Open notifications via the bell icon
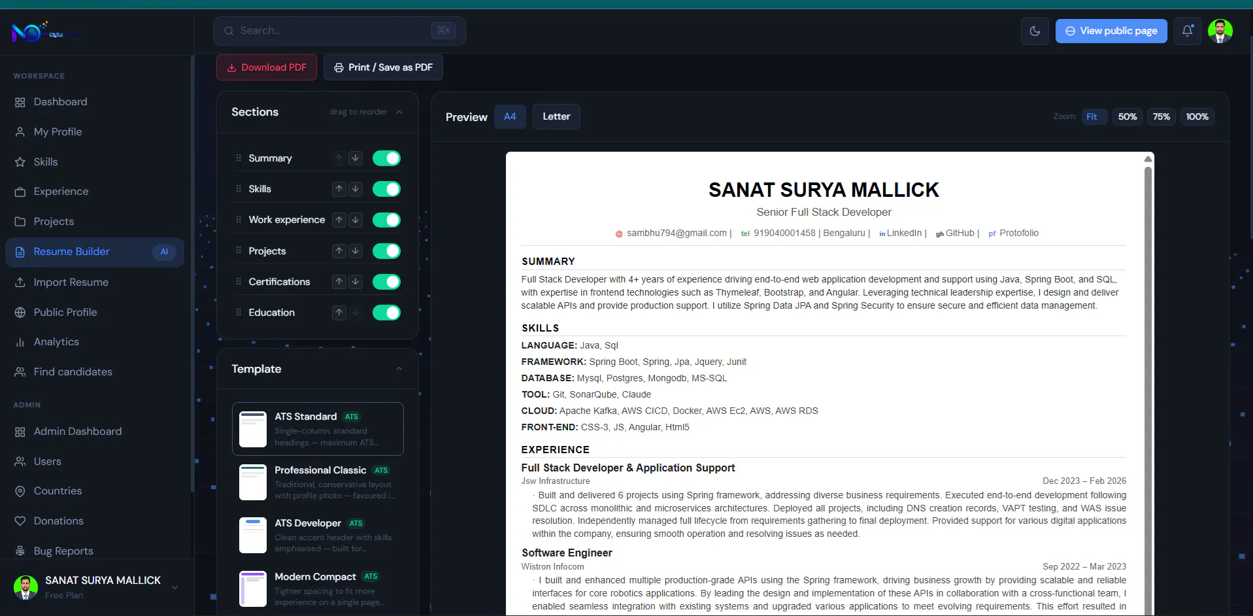The image size is (1253, 616). (1188, 31)
